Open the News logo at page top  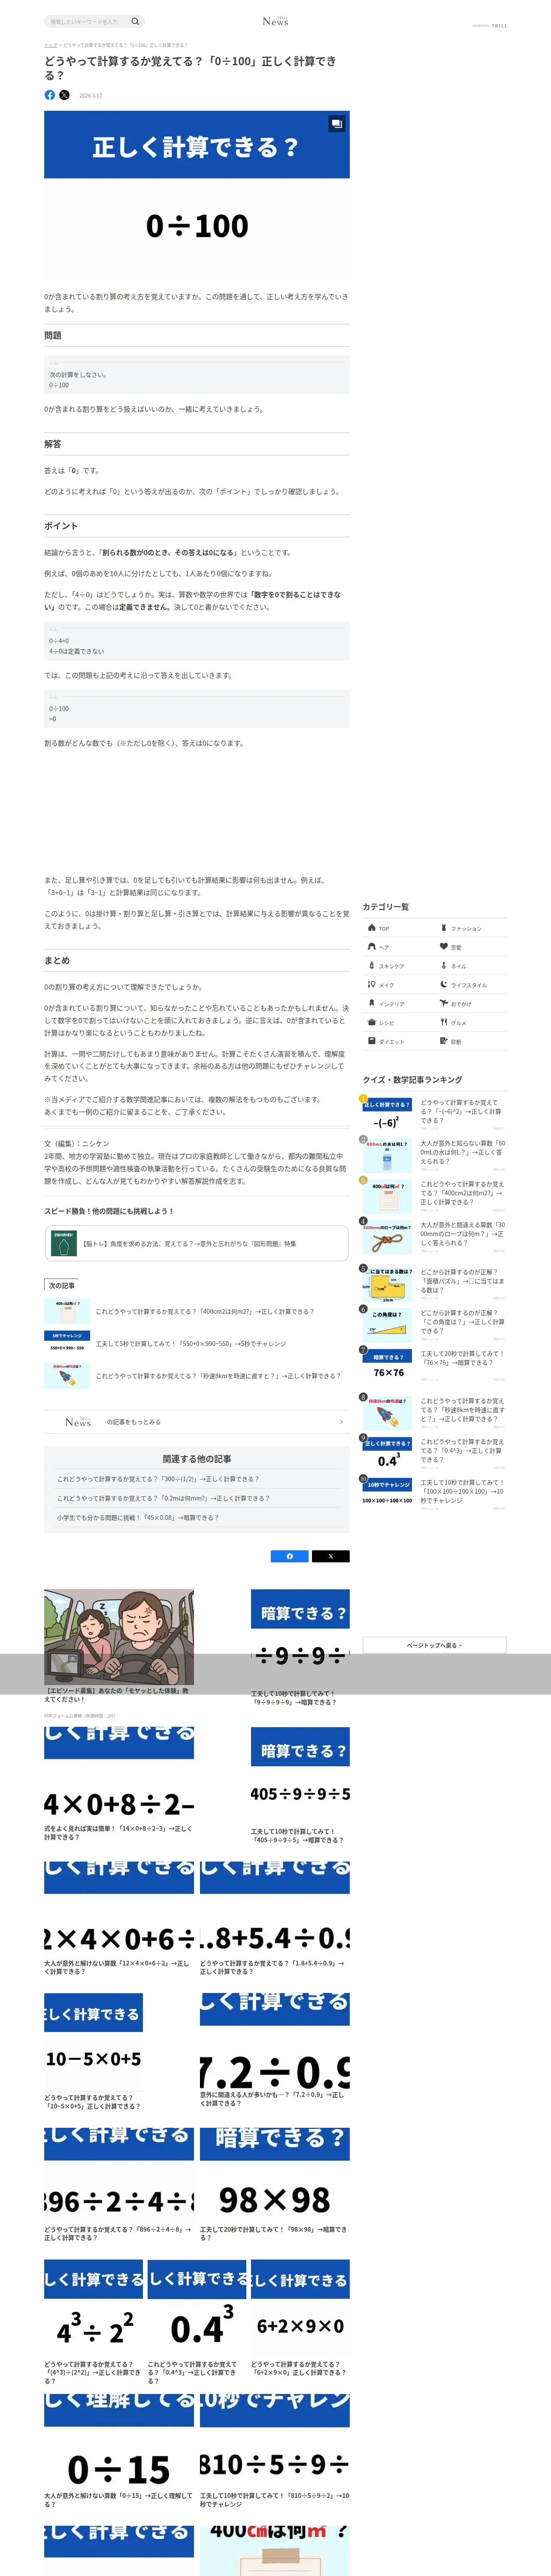[x=275, y=21]
